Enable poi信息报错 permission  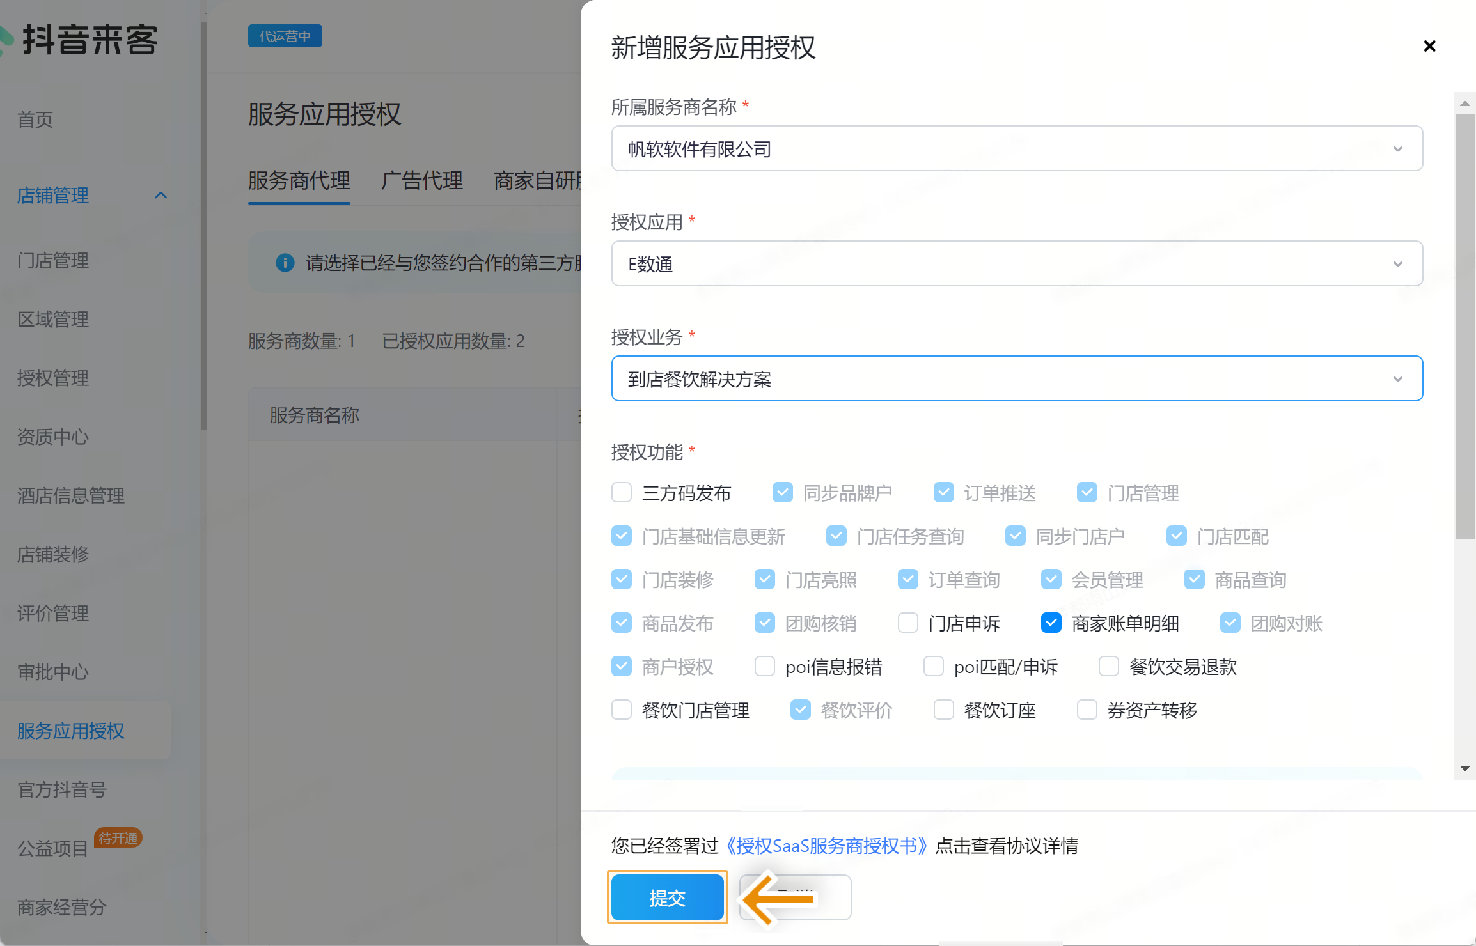(764, 666)
